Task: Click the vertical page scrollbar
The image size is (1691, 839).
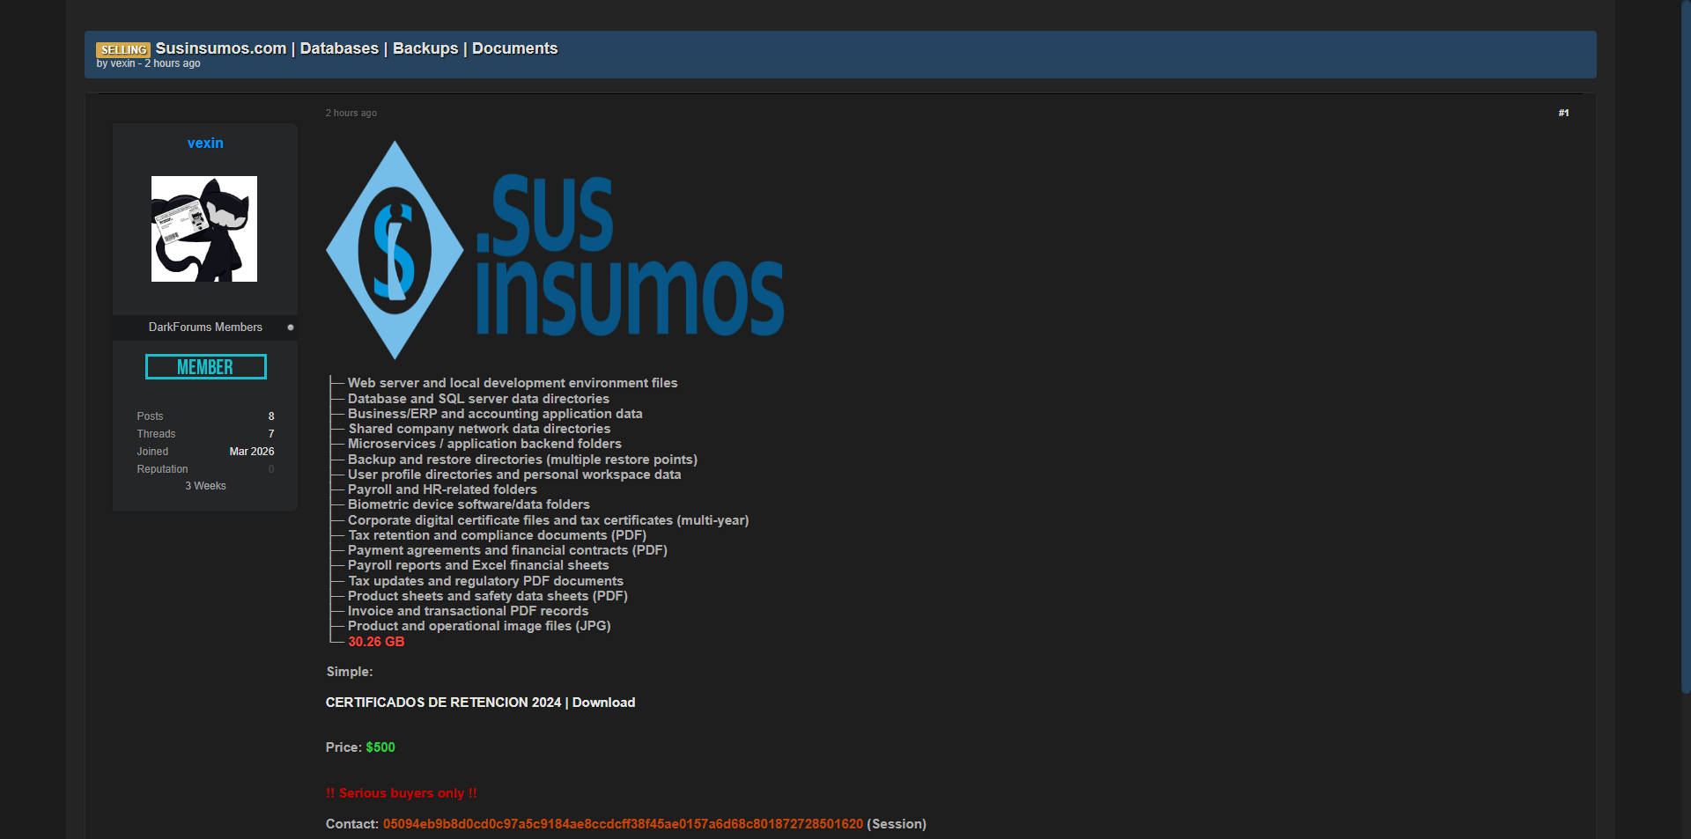Action: click(x=1685, y=352)
